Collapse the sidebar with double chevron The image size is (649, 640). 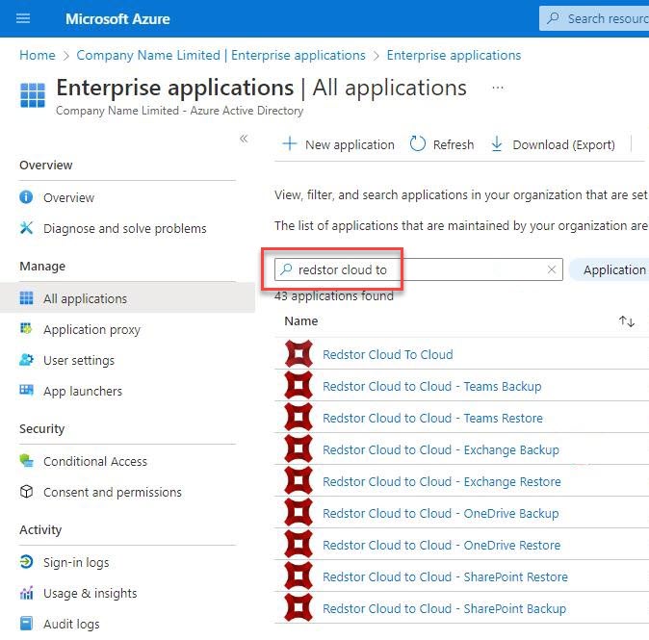(x=244, y=139)
